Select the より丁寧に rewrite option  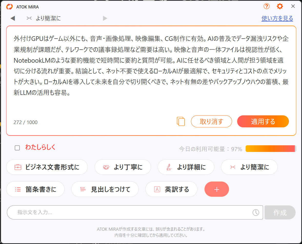click(123, 167)
